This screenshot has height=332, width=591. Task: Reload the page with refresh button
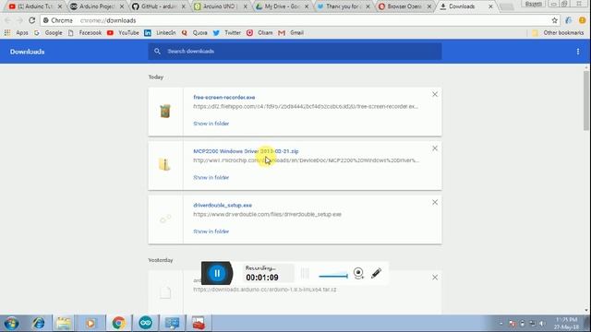(x=32, y=20)
